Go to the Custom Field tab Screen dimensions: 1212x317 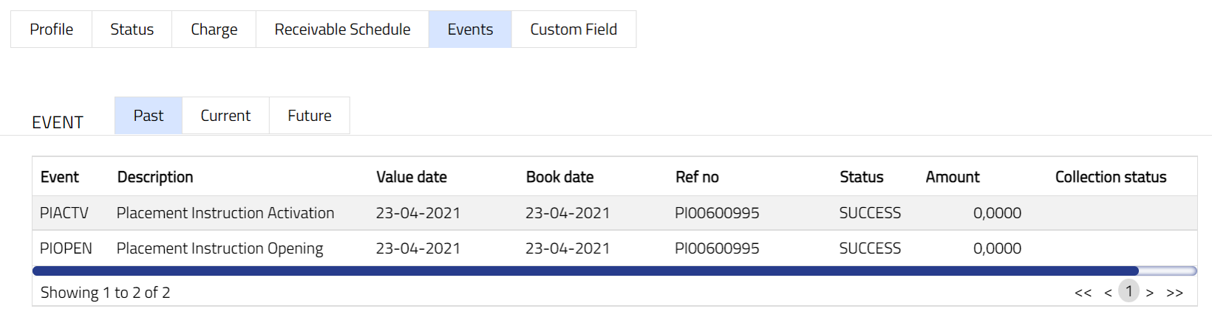(x=573, y=29)
